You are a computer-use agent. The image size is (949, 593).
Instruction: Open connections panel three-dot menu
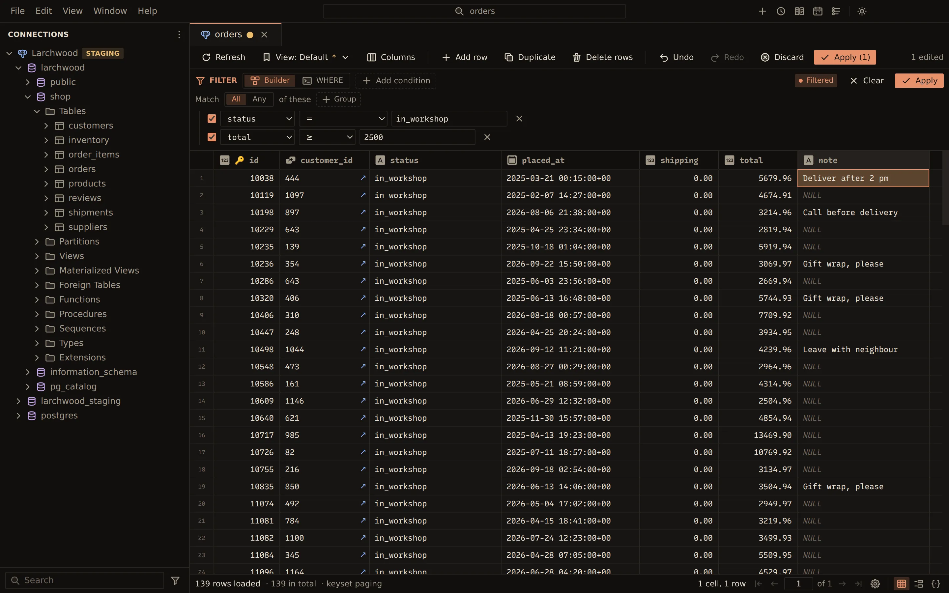point(179,35)
